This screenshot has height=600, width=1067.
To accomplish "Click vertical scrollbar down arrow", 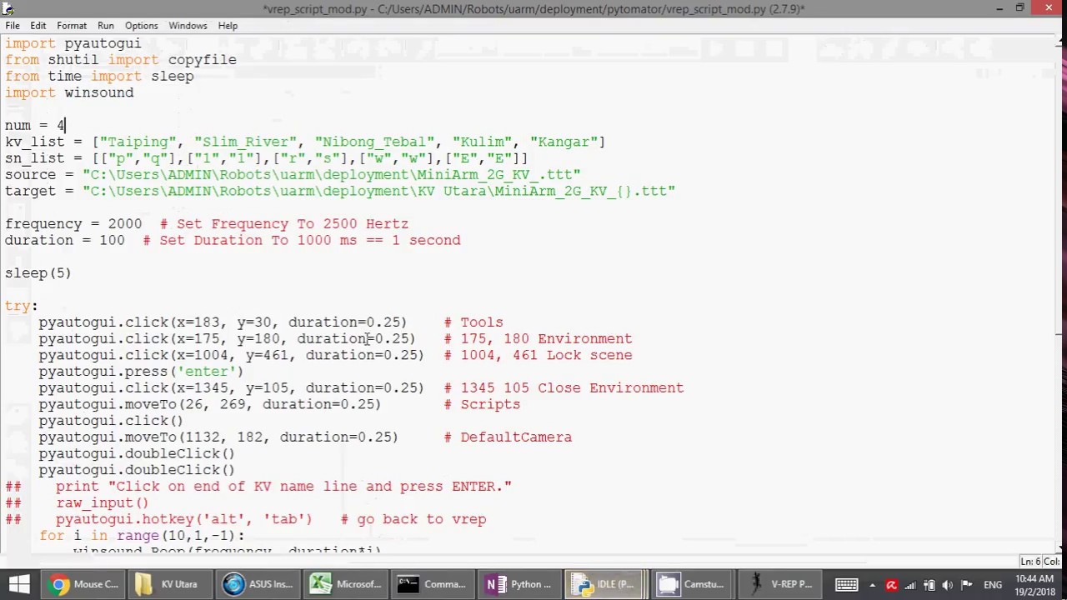I will click(x=1059, y=548).
